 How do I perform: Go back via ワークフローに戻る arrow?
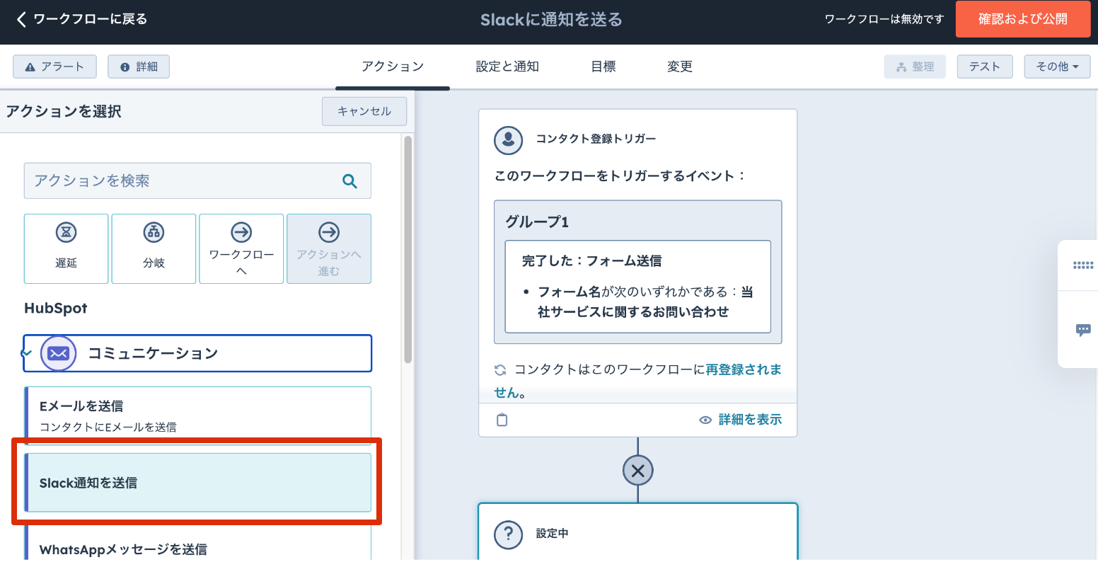[x=21, y=19]
